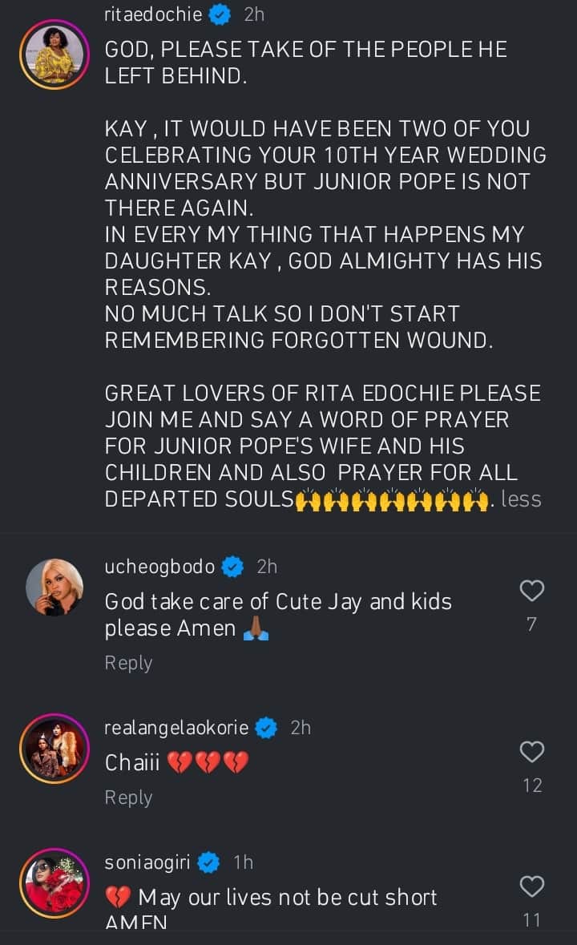Image resolution: width=577 pixels, height=945 pixels.
Task: Click the verified badge beside ucheogbodo
Action: point(233,567)
